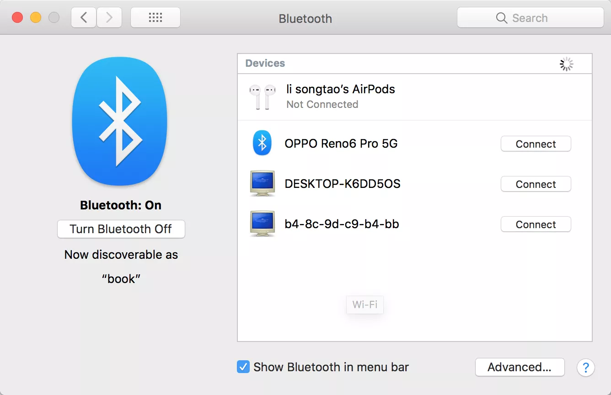Connect to b4-8c-9d-c9-b4-bb
Image resolution: width=611 pixels, height=395 pixels.
click(536, 224)
